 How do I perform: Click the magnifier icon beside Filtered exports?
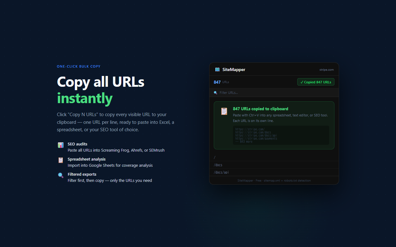click(61, 175)
